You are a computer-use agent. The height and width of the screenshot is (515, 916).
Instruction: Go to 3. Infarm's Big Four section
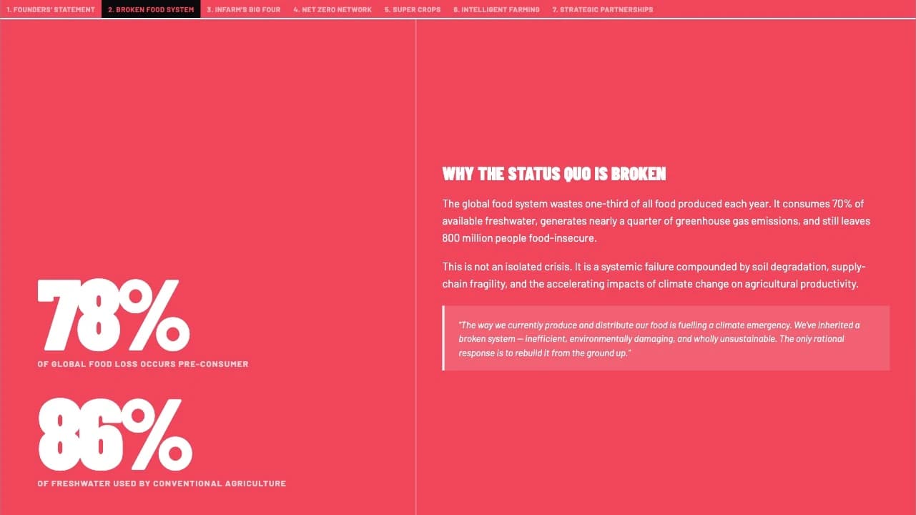coord(244,9)
